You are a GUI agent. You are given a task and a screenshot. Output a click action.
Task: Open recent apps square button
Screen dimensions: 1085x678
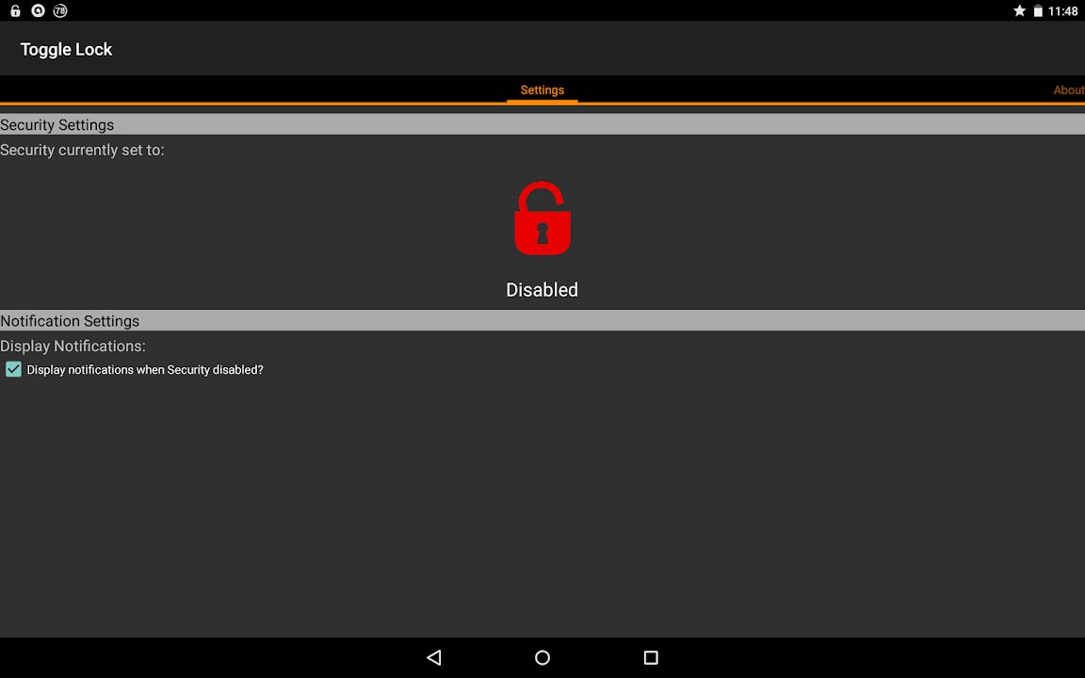(651, 657)
